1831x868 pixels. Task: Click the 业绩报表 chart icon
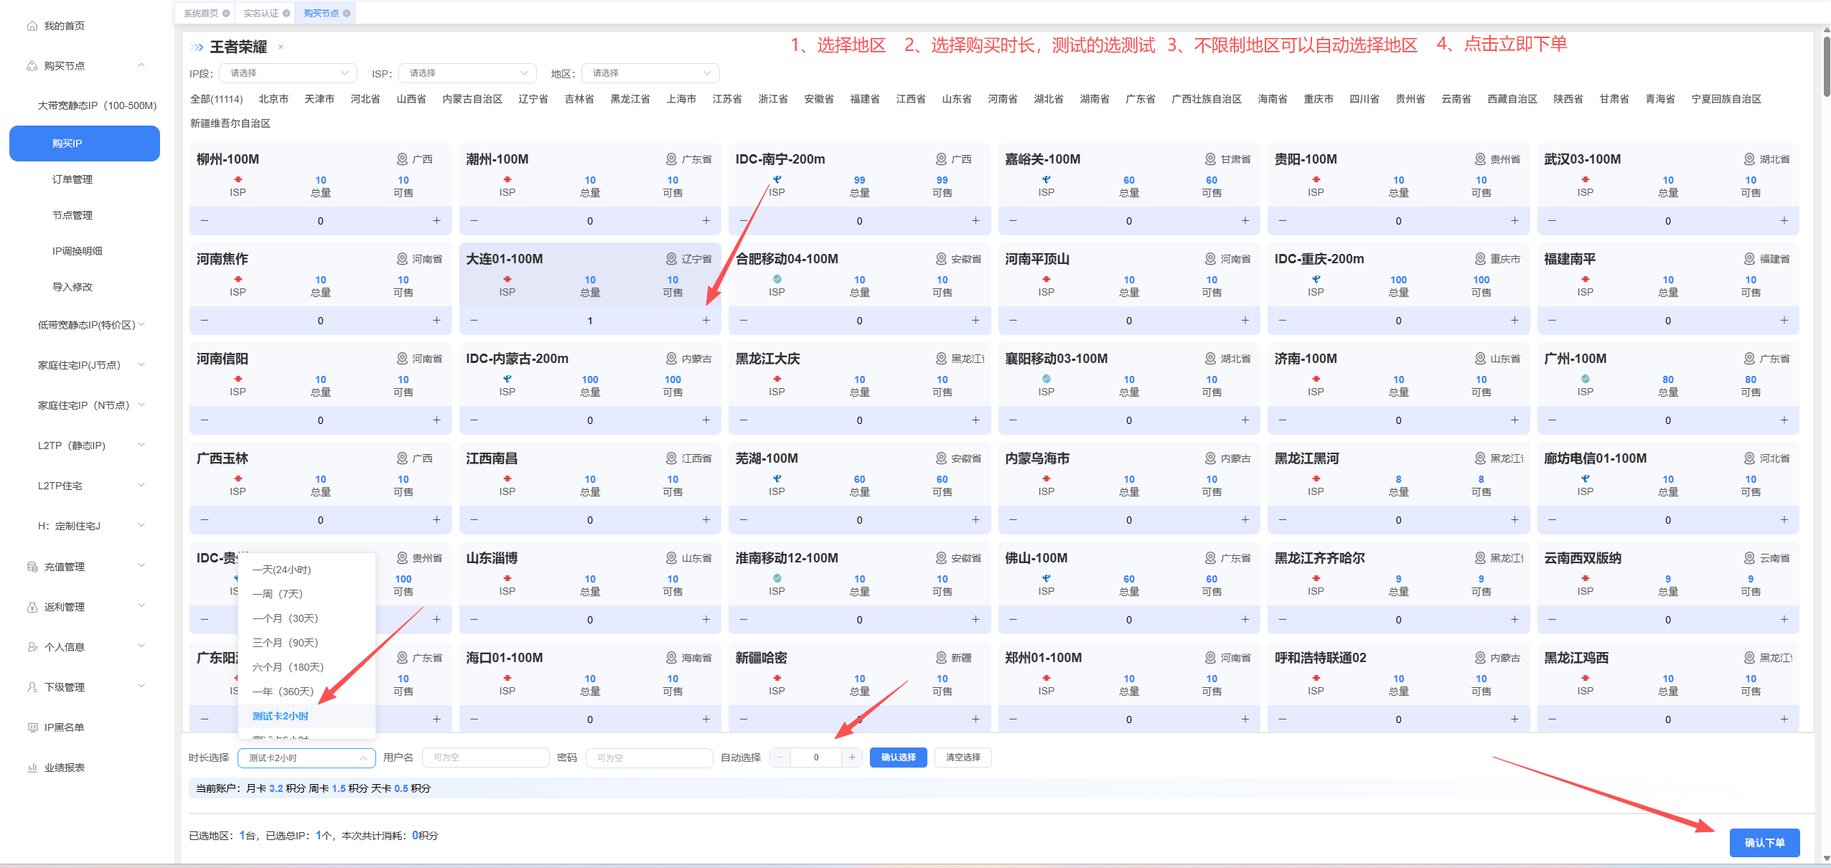tap(32, 768)
